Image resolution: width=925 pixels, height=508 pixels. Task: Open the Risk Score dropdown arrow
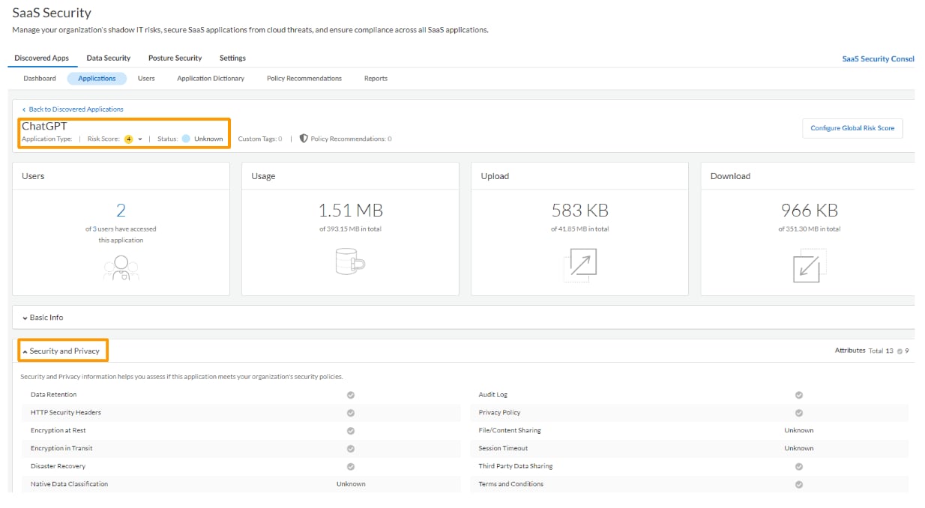tap(140, 139)
